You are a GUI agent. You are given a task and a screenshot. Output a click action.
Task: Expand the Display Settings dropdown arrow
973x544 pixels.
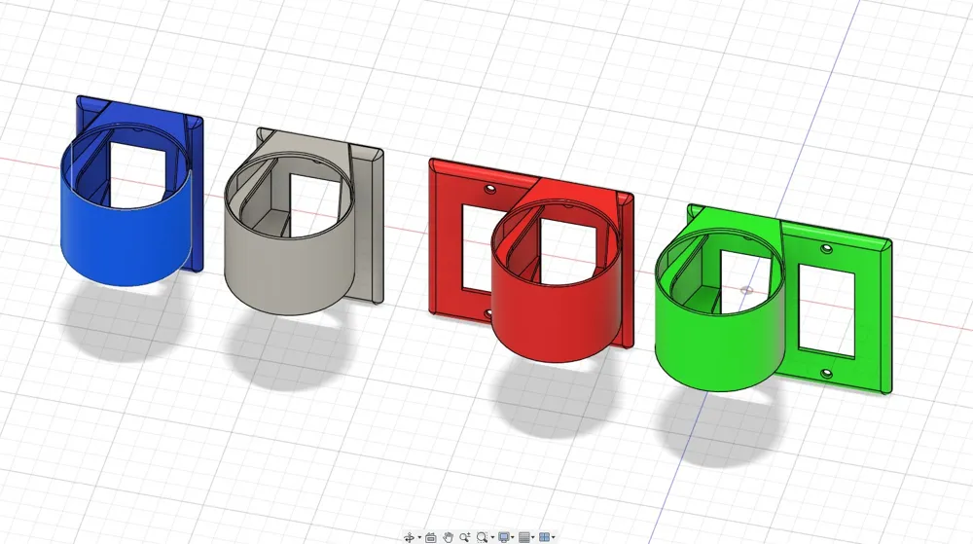[513, 537]
